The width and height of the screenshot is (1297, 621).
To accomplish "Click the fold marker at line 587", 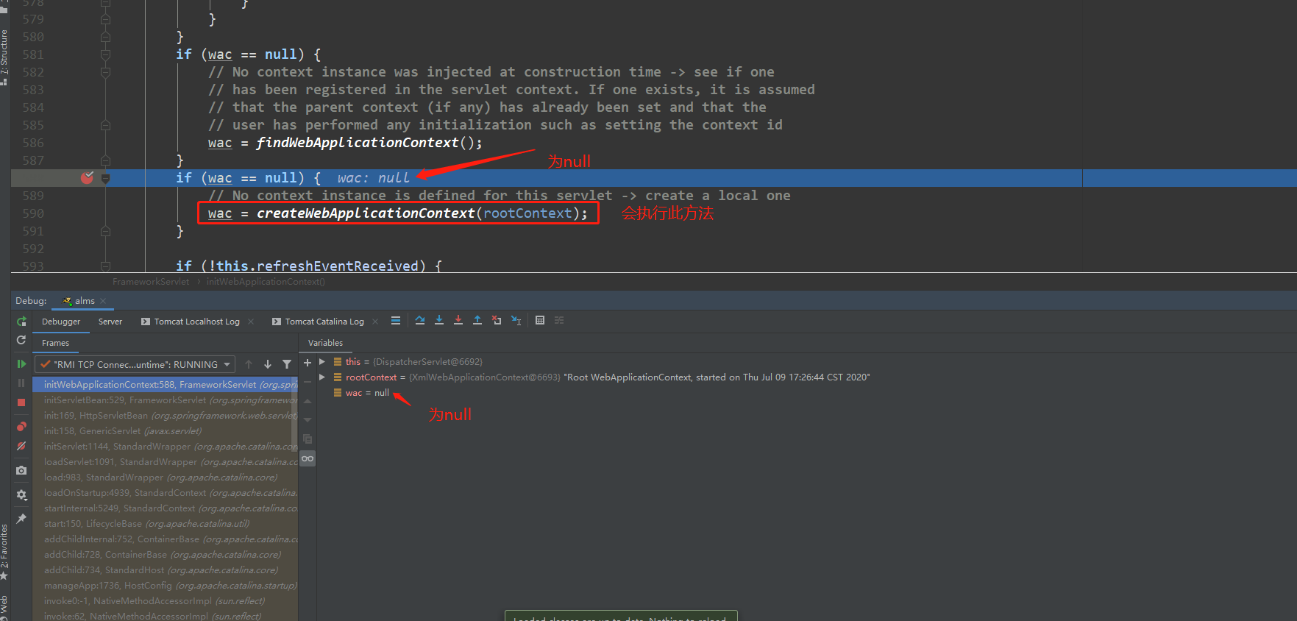I will point(105,160).
